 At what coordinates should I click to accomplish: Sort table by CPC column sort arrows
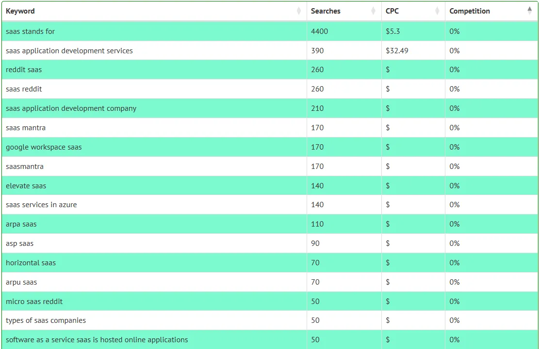437,11
